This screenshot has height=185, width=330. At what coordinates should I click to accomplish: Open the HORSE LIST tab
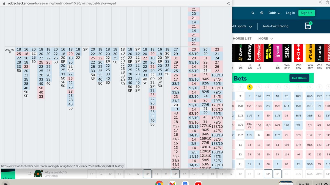point(242,39)
